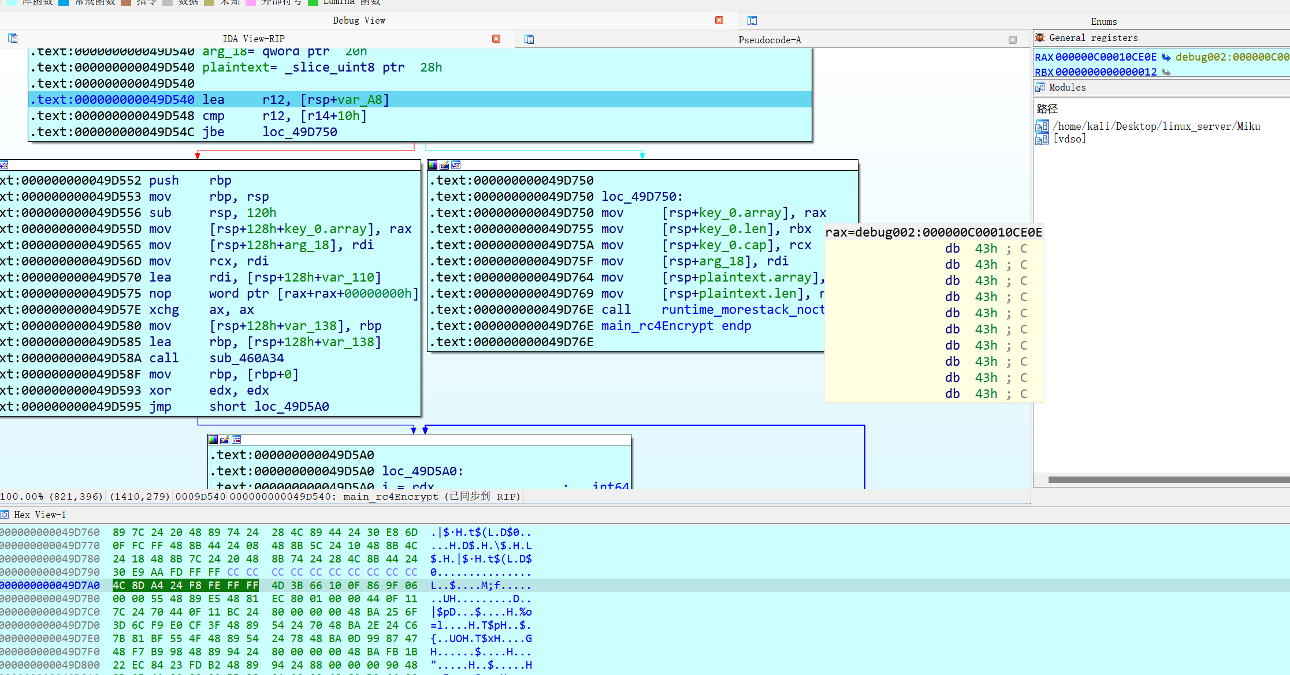Click the RAX register jump arrow
Image resolution: width=1290 pixels, height=675 pixels.
pos(1166,57)
